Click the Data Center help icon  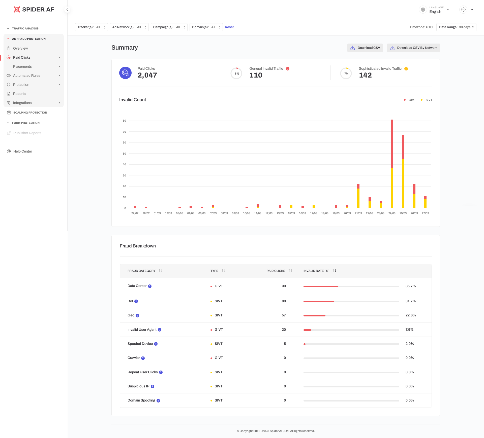[150, 286]
